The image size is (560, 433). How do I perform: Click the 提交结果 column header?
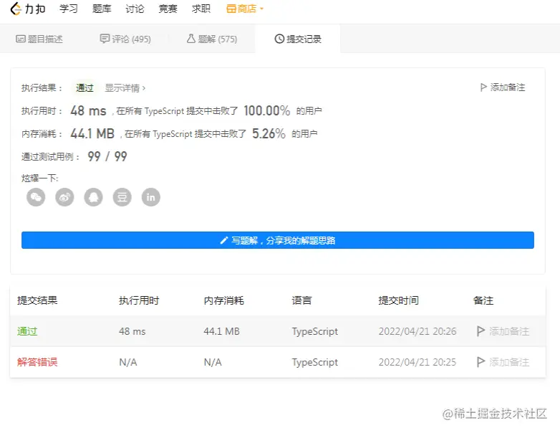pyautogui.click(x=37, y=300)
